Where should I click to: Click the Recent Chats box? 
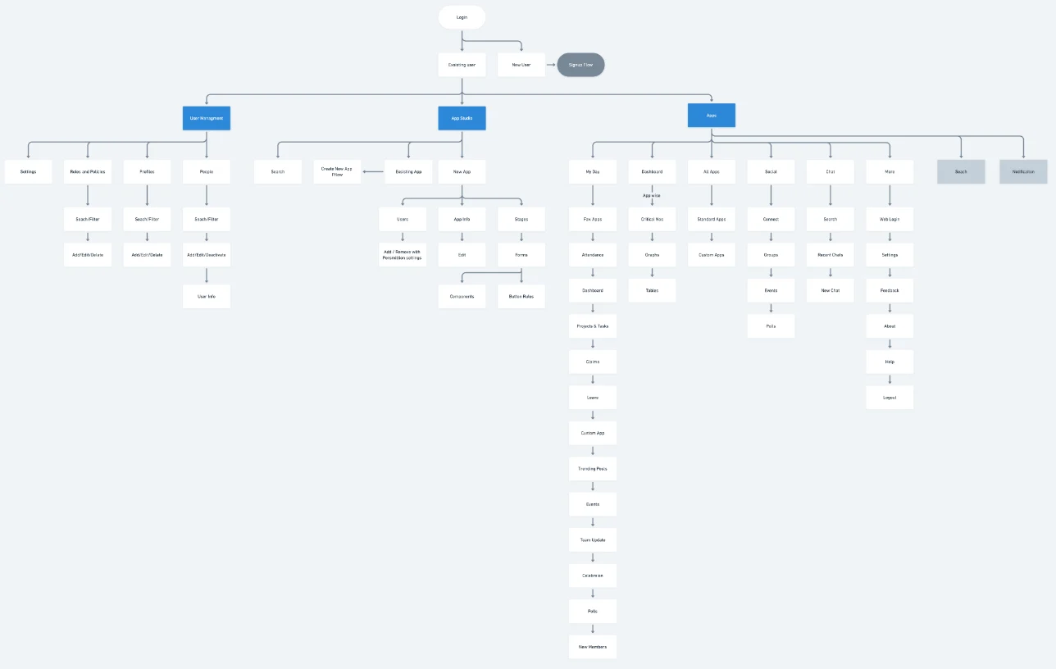coord(831,255)
